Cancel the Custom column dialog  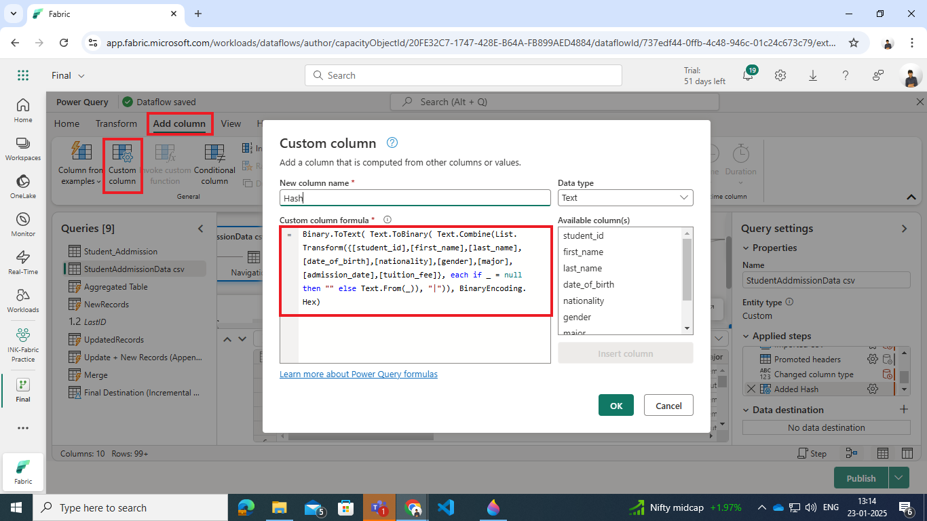pyautogui.click(x=668, y=405)
